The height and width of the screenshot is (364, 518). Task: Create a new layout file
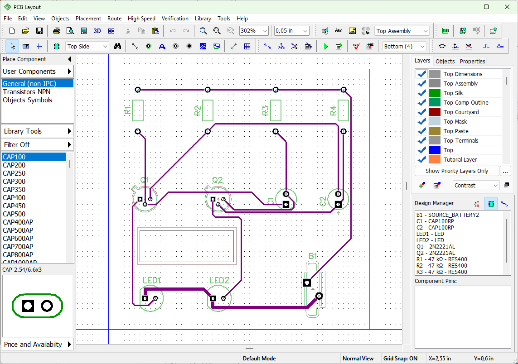pyautogui.click(x=12, y=31)
